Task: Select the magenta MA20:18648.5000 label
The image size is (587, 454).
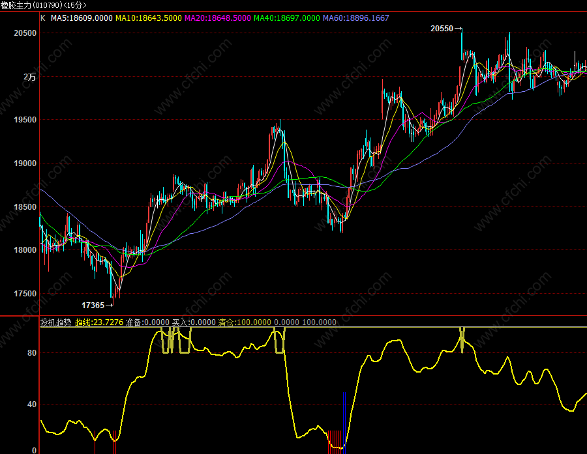Action: click(x=217, y=18)
